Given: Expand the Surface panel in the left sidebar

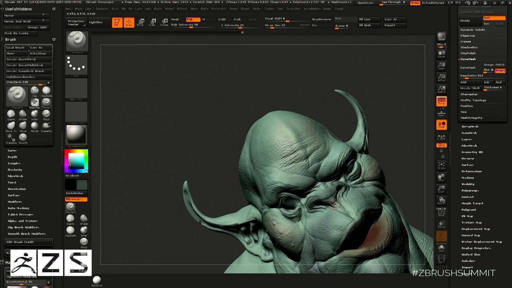Looking at the screenshot, I should click(13, 195).
